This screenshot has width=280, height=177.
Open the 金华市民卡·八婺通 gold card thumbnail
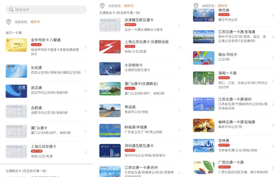(16, 45)
